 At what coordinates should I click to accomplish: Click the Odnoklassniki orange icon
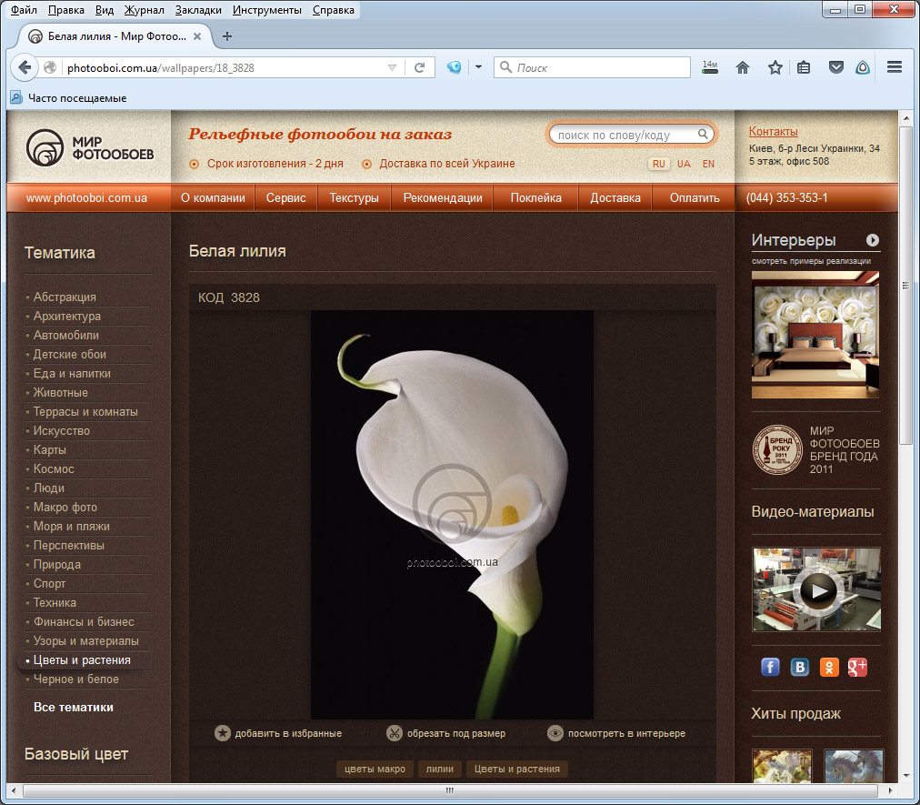(x=829, y=668)
